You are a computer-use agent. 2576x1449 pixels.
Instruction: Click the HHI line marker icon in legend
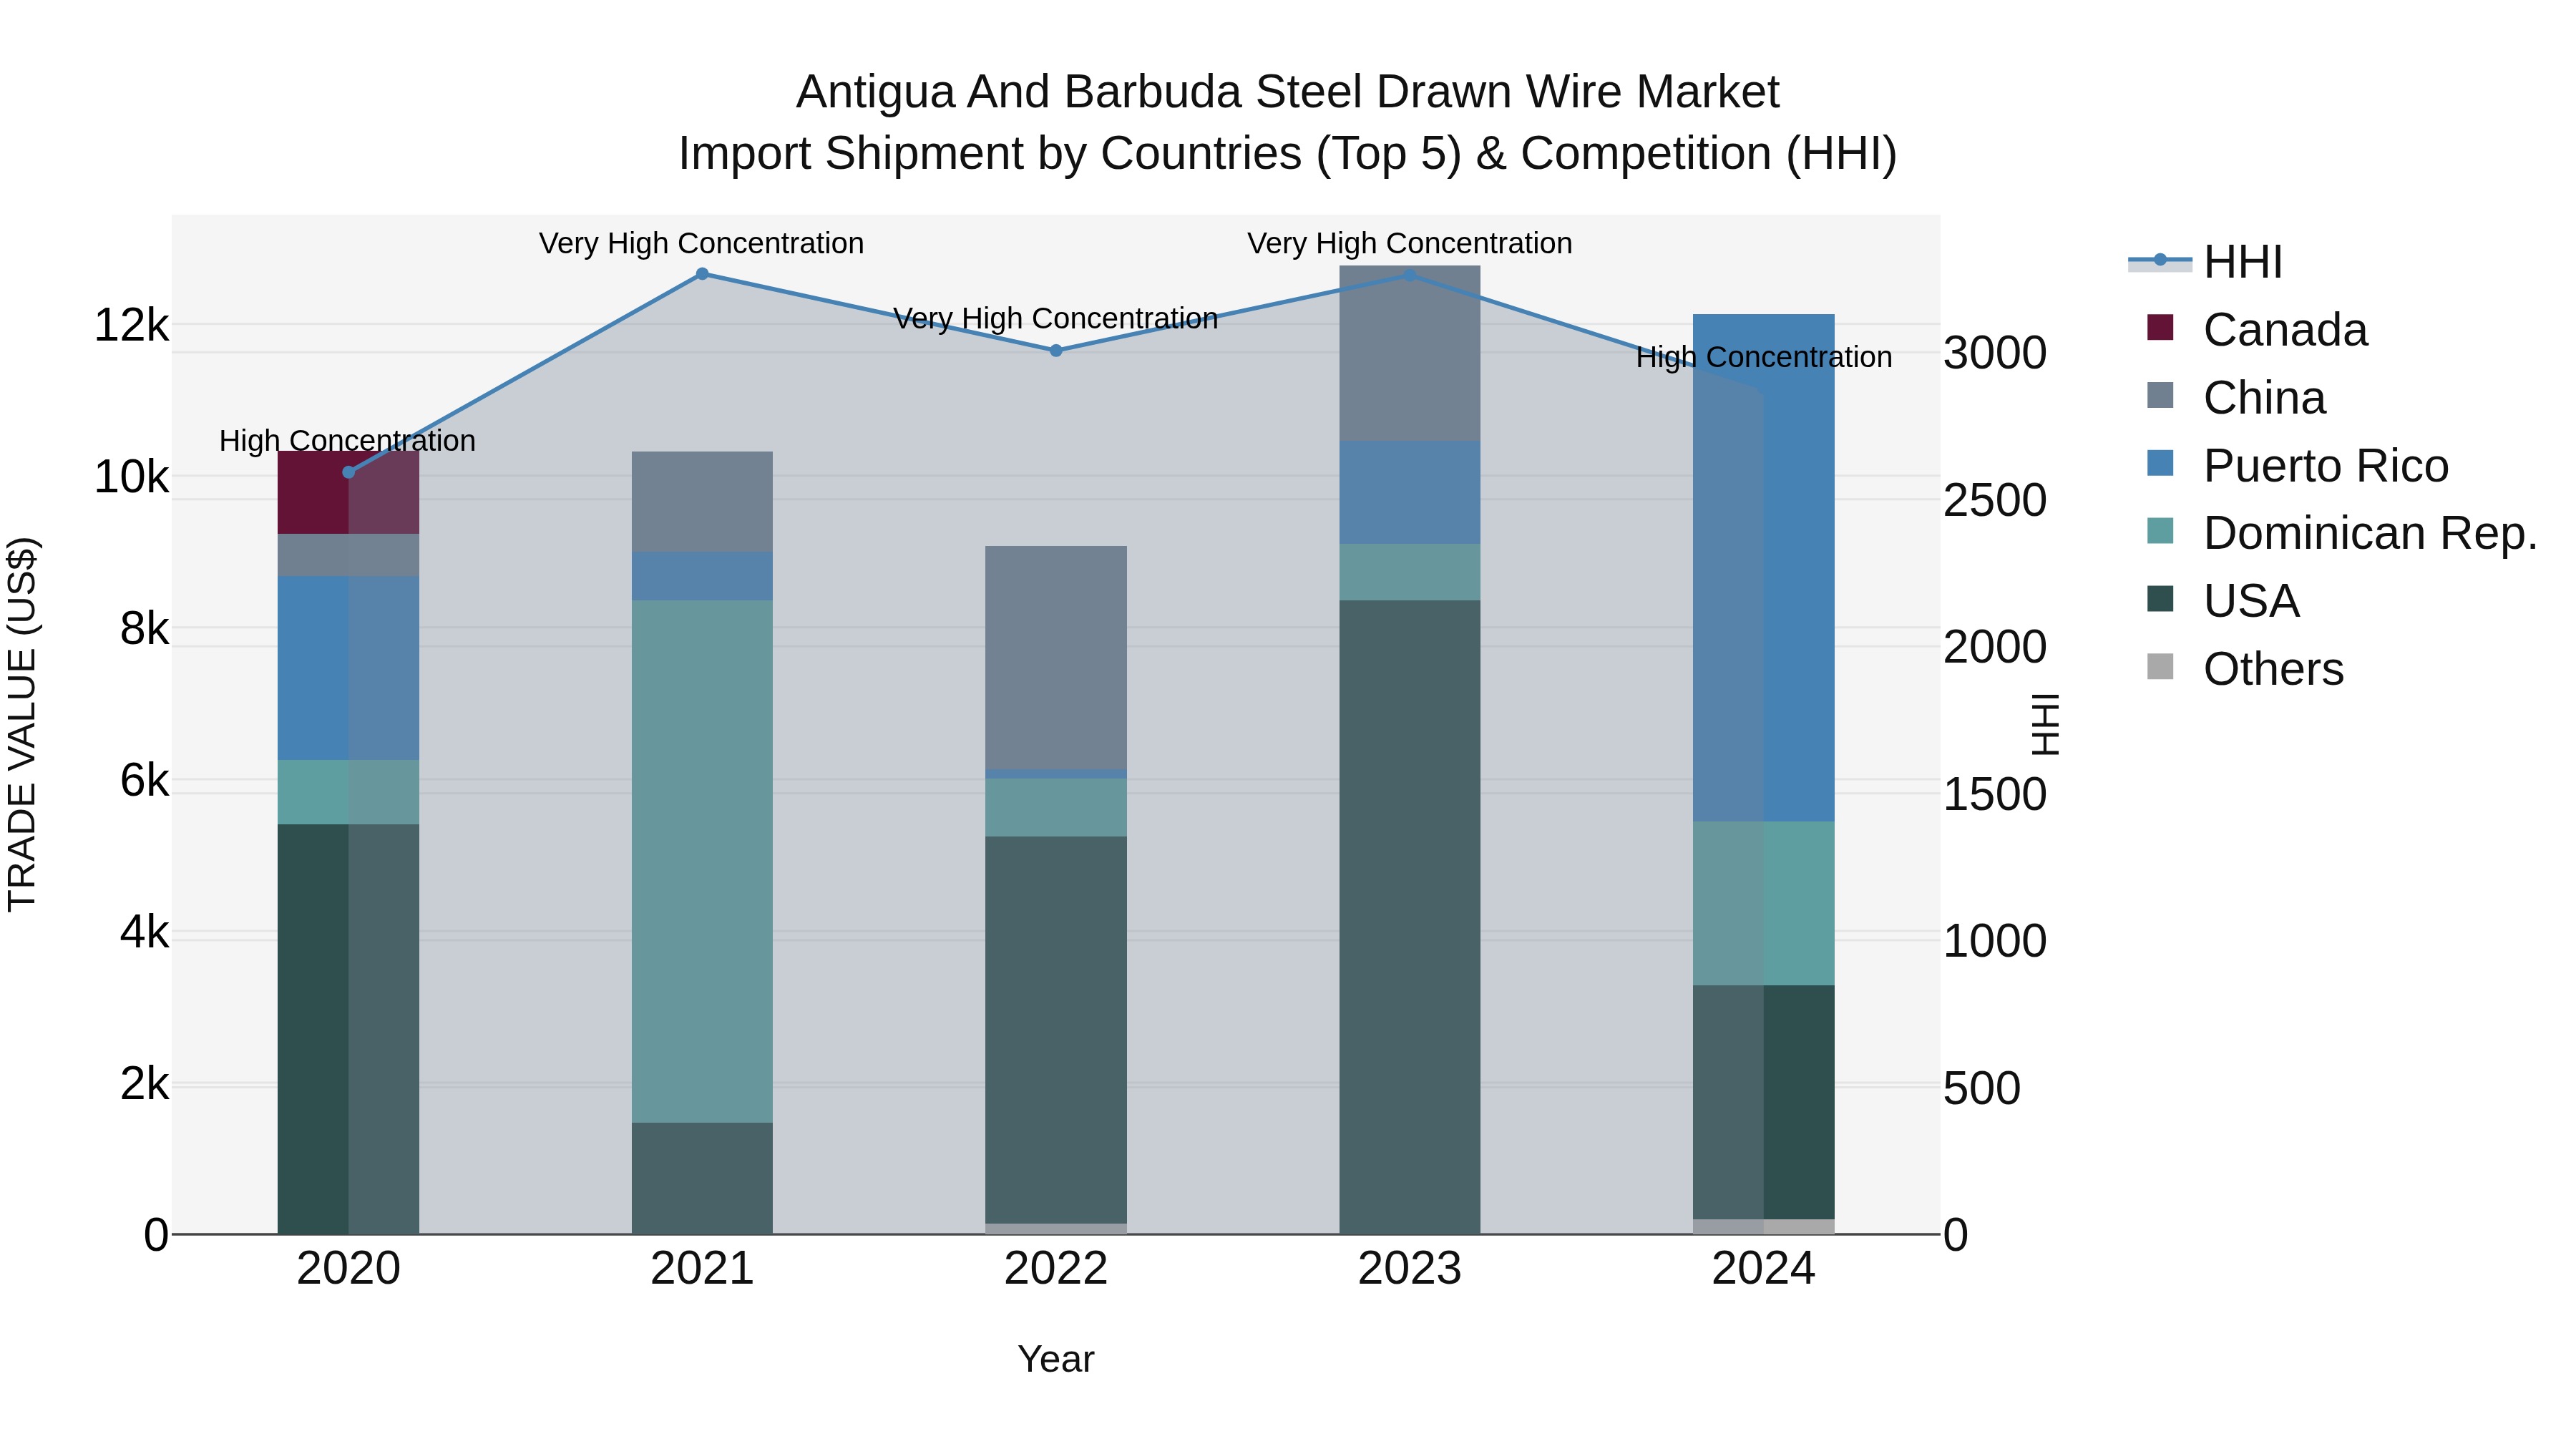coord(2160,261)
